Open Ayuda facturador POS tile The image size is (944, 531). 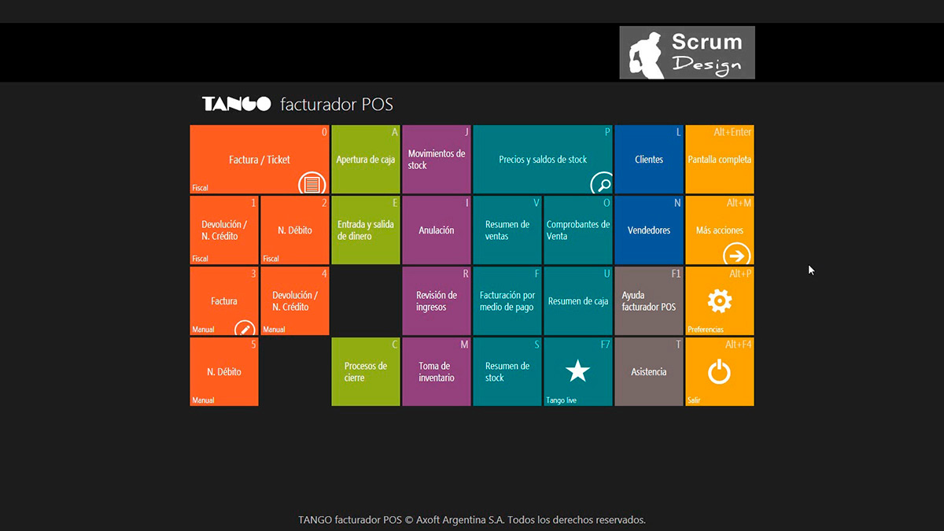tap(649, 301)
